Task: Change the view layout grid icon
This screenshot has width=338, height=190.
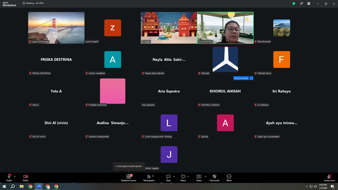Action: click(x=308, y=4)
